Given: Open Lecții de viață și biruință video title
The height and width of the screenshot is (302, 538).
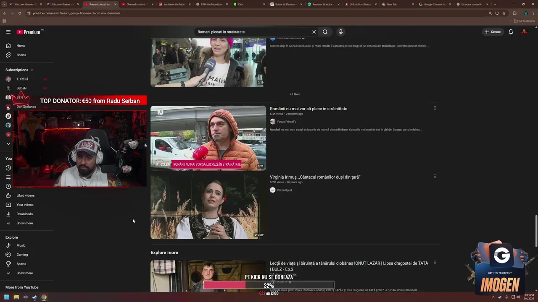Looking at the screenshot, I should pyautogui.click(x=349, y=266).
